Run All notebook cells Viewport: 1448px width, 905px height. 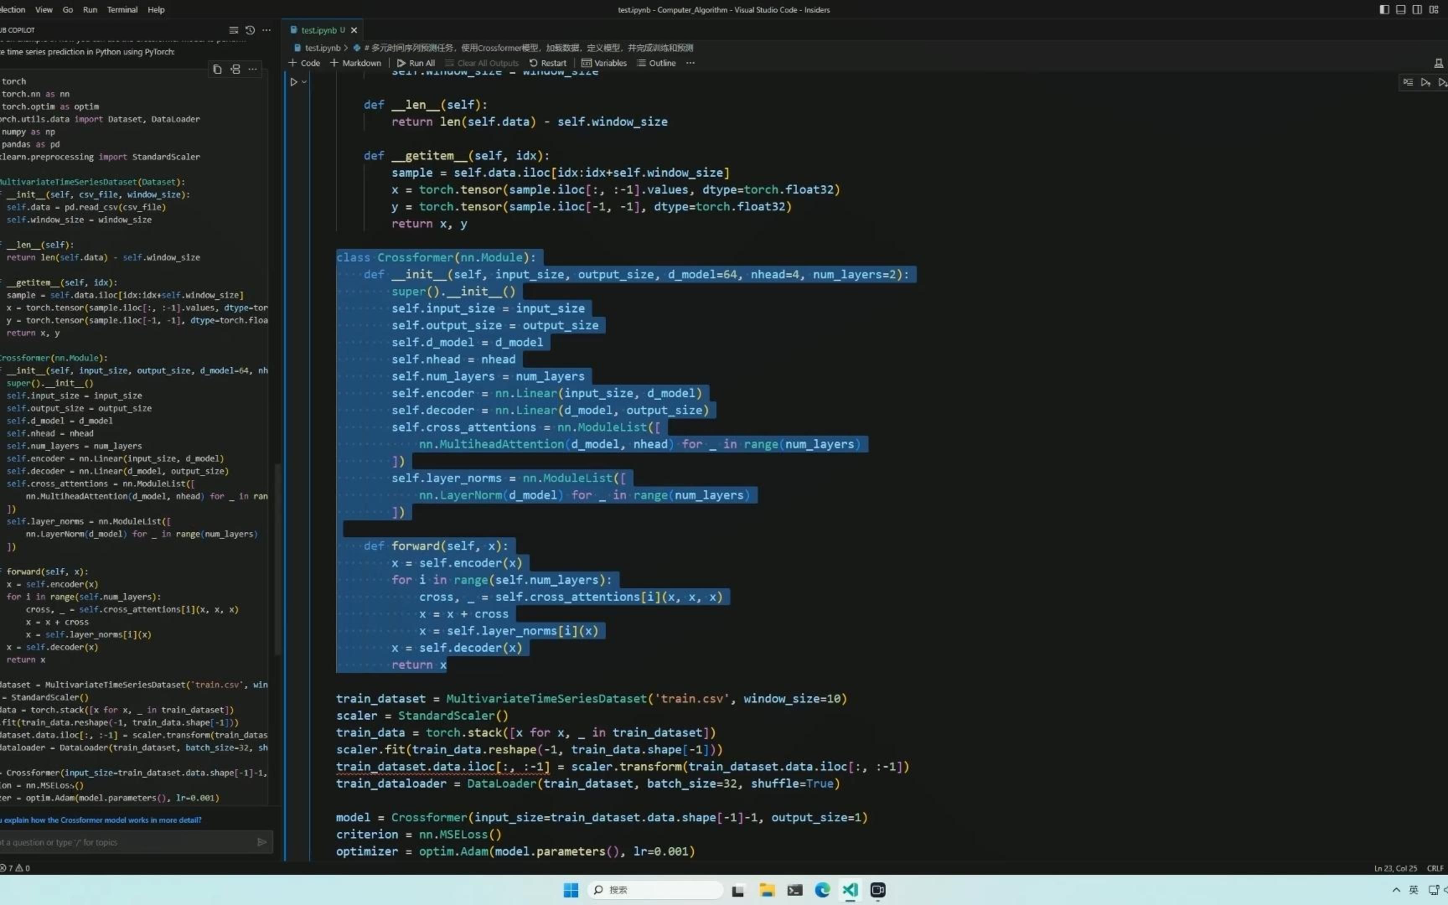coord(416,63)
